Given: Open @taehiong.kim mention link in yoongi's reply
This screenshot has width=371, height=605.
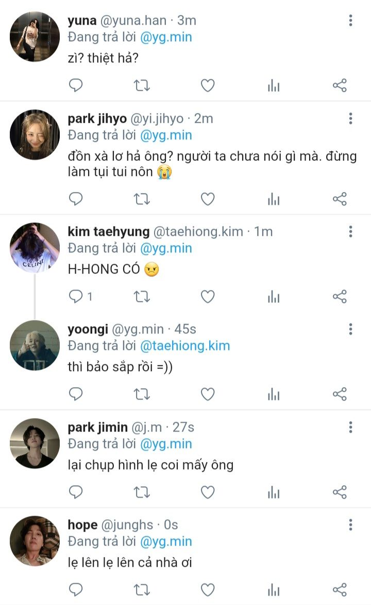Looking at the screenshot, I should pos(185,346).
